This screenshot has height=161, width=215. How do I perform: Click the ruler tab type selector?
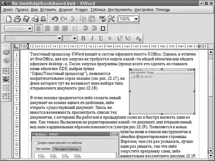16,46
